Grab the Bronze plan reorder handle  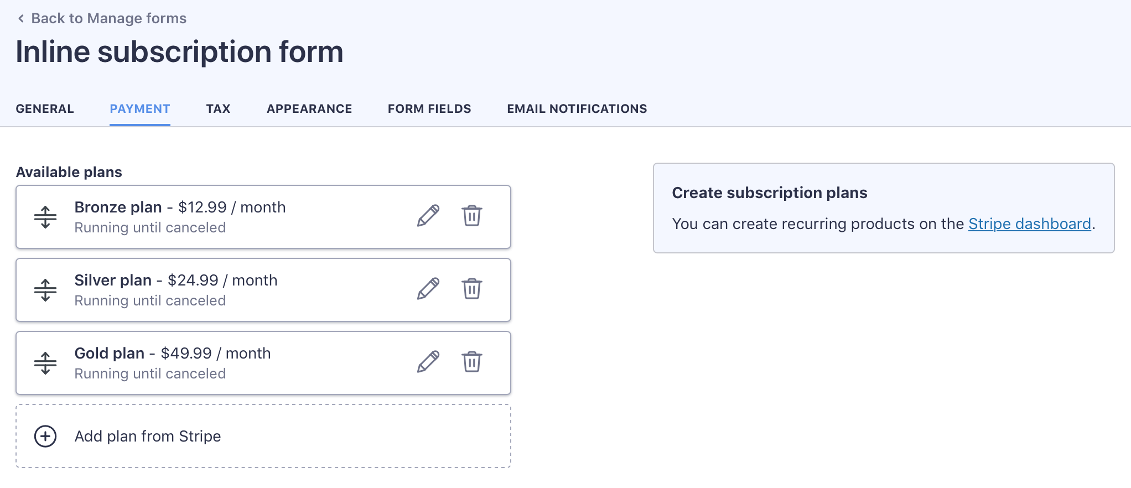pos(45,217)
